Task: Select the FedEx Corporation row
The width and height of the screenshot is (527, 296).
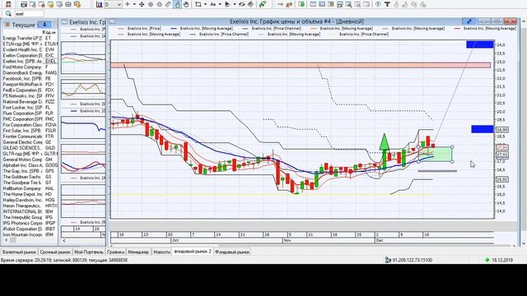Action: tap(30, 90)
